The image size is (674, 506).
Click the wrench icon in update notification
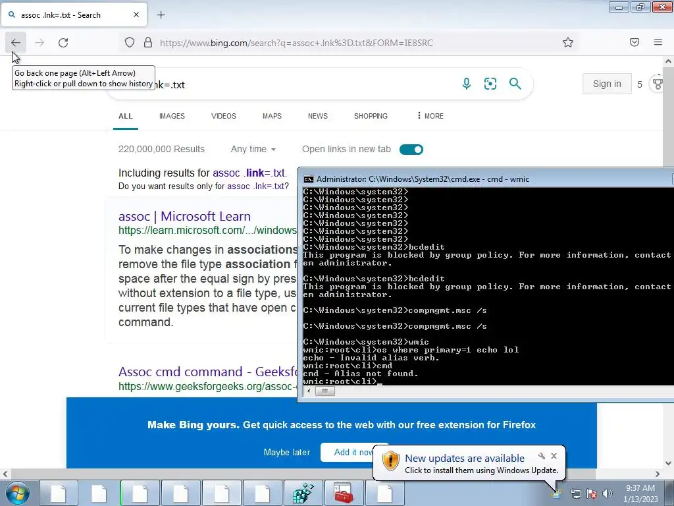pyautogui.click(x=542, y=456)
